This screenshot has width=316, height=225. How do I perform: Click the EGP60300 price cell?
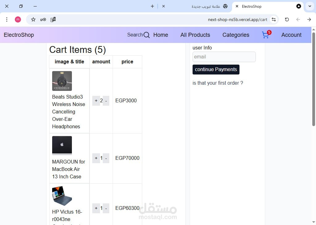pyautogui.click(x=127, y=208)
